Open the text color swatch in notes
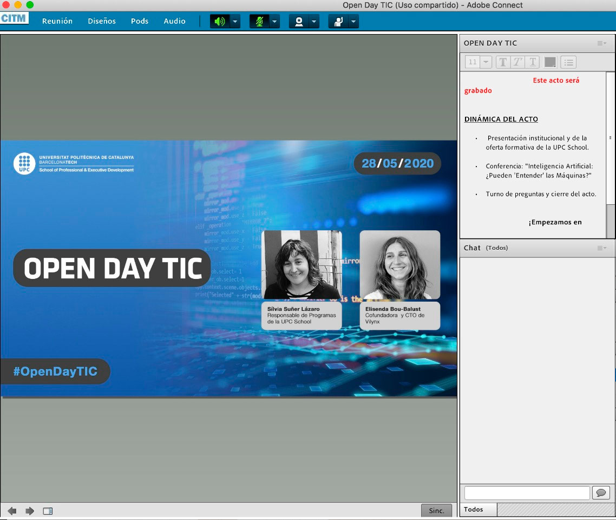The image size is (616, 520). pyautogui.click(x=551, y=62)
